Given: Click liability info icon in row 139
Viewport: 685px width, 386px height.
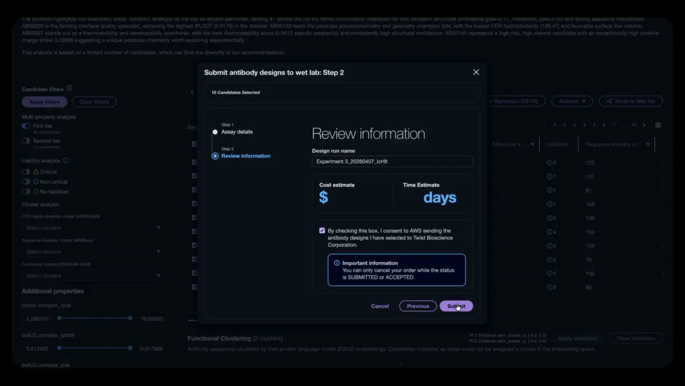Looking at the screenshot, I should pyautogui.click(x=549, y=218).
